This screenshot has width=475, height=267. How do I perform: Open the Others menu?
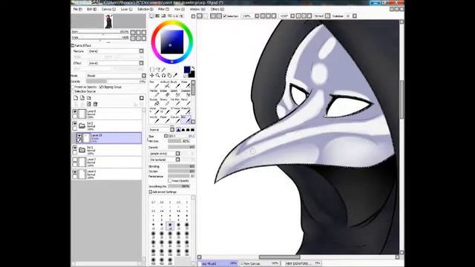(217, 10)
